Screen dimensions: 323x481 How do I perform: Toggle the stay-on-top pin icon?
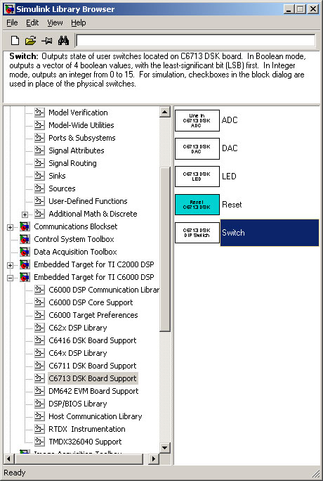pos(47,41)
